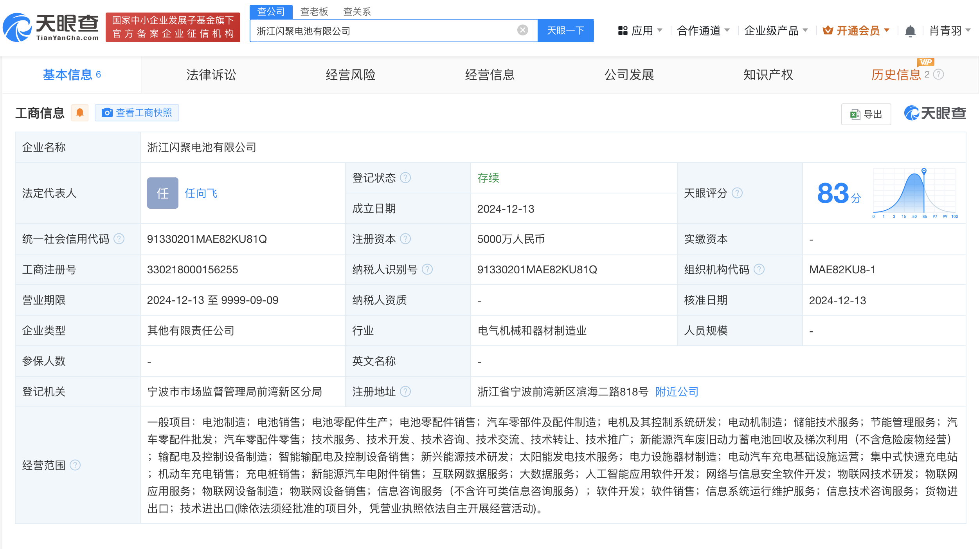This screenshot has width=979, height=549.
Task: Click the help icon next to 登记状态
Action: coord(406,178)
